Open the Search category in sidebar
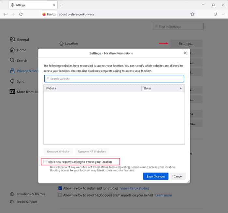This screenshot has width=228, height=213. pos(19,60)
